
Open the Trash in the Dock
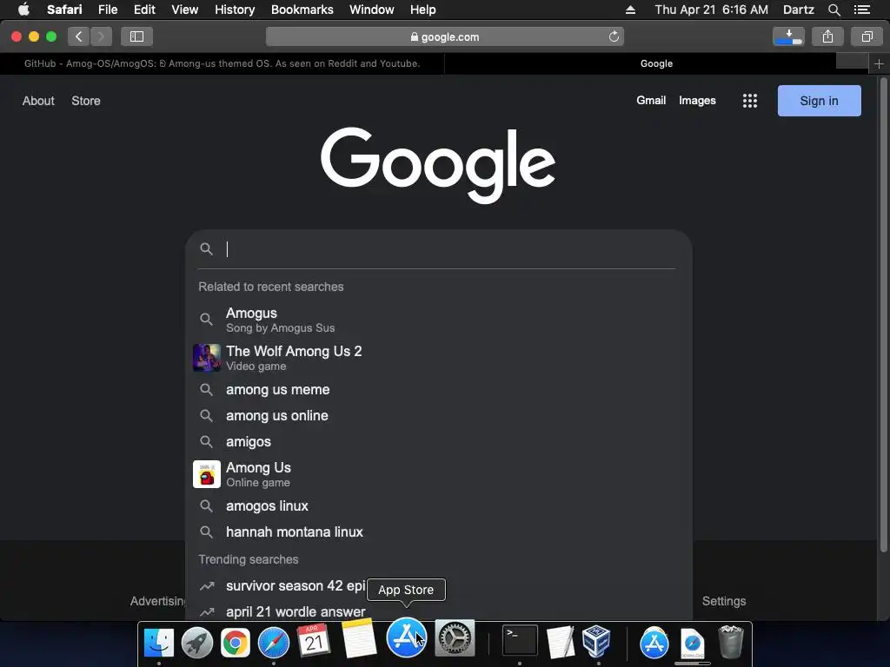[x=730, y=642]
